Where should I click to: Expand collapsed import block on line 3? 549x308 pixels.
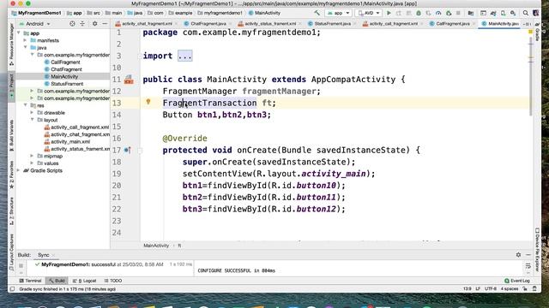coord(185,56)
